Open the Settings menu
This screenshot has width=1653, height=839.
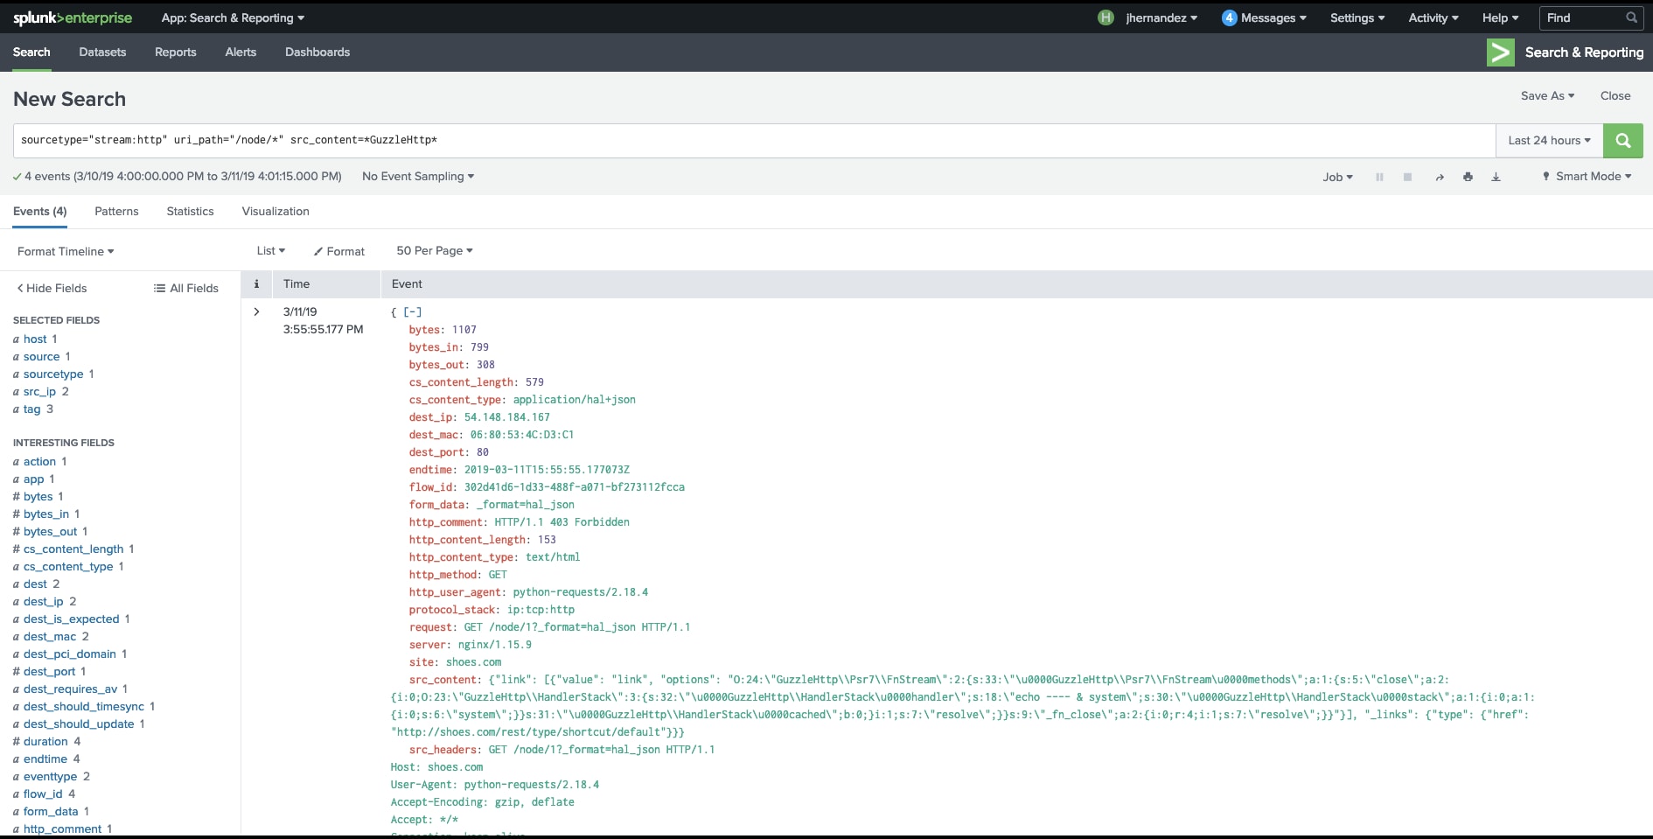pos(1357,17)
